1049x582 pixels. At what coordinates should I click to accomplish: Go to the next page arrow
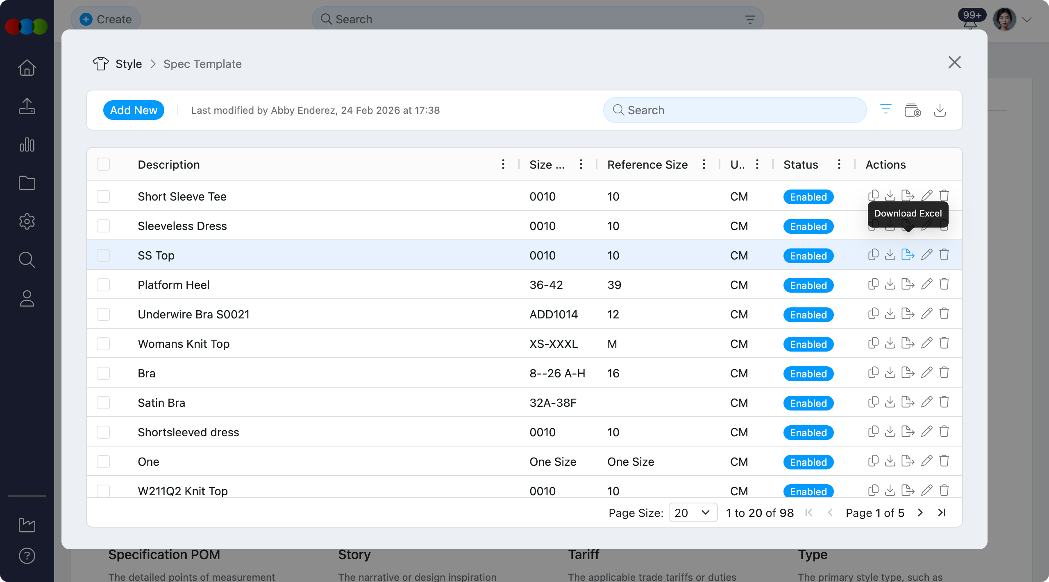pos(920,512)
